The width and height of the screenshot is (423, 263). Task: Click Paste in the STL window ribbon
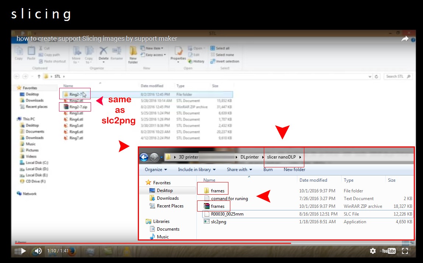[x=31, y=53]
